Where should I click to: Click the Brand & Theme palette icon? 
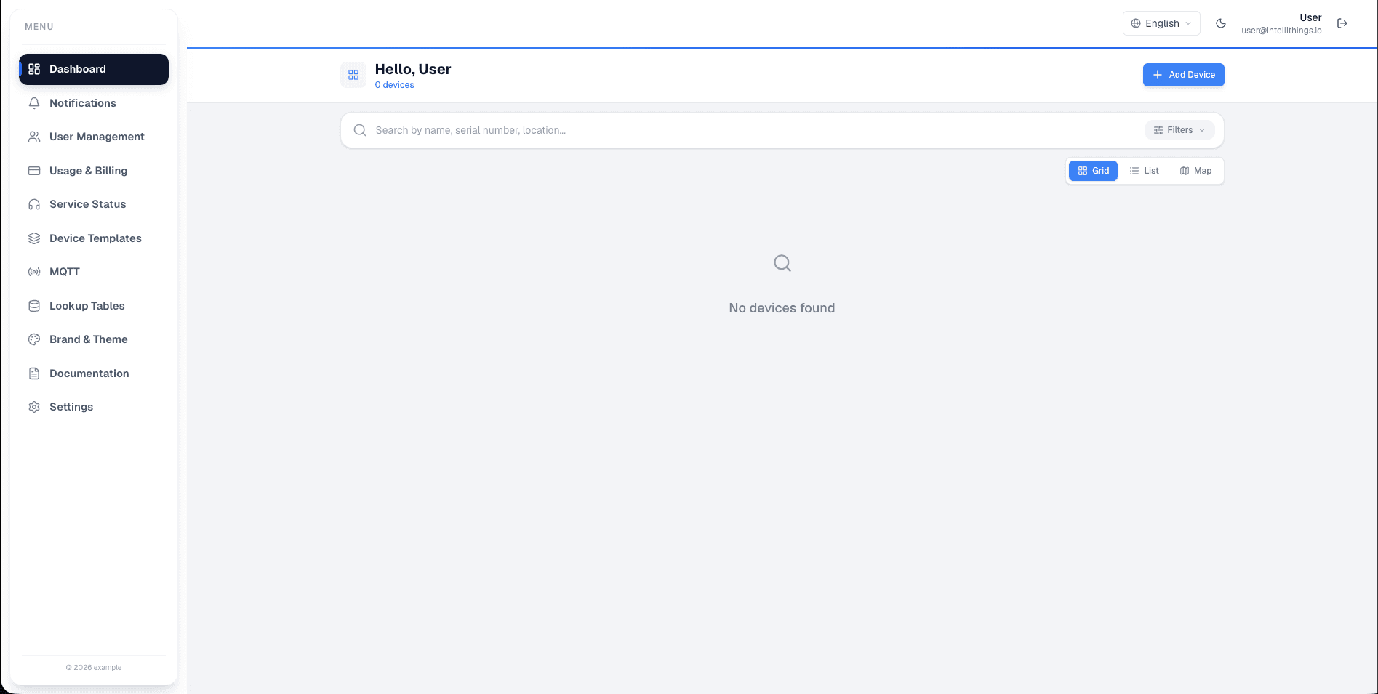coord(34,339)
